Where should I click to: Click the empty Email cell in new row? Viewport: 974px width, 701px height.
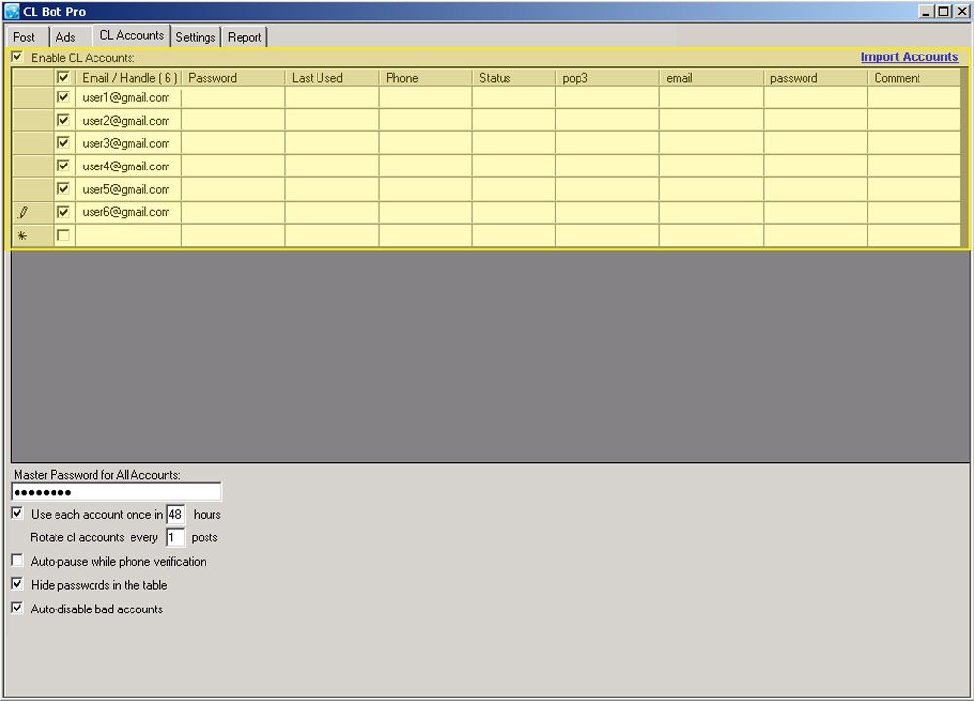[x=128, y=236]
